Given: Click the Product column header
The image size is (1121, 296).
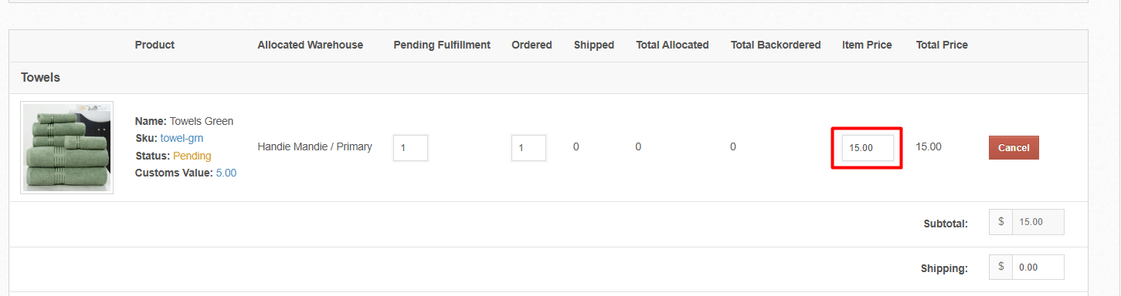Looking at the screenshot, I should pyautogui.click(x=155, y=45).
